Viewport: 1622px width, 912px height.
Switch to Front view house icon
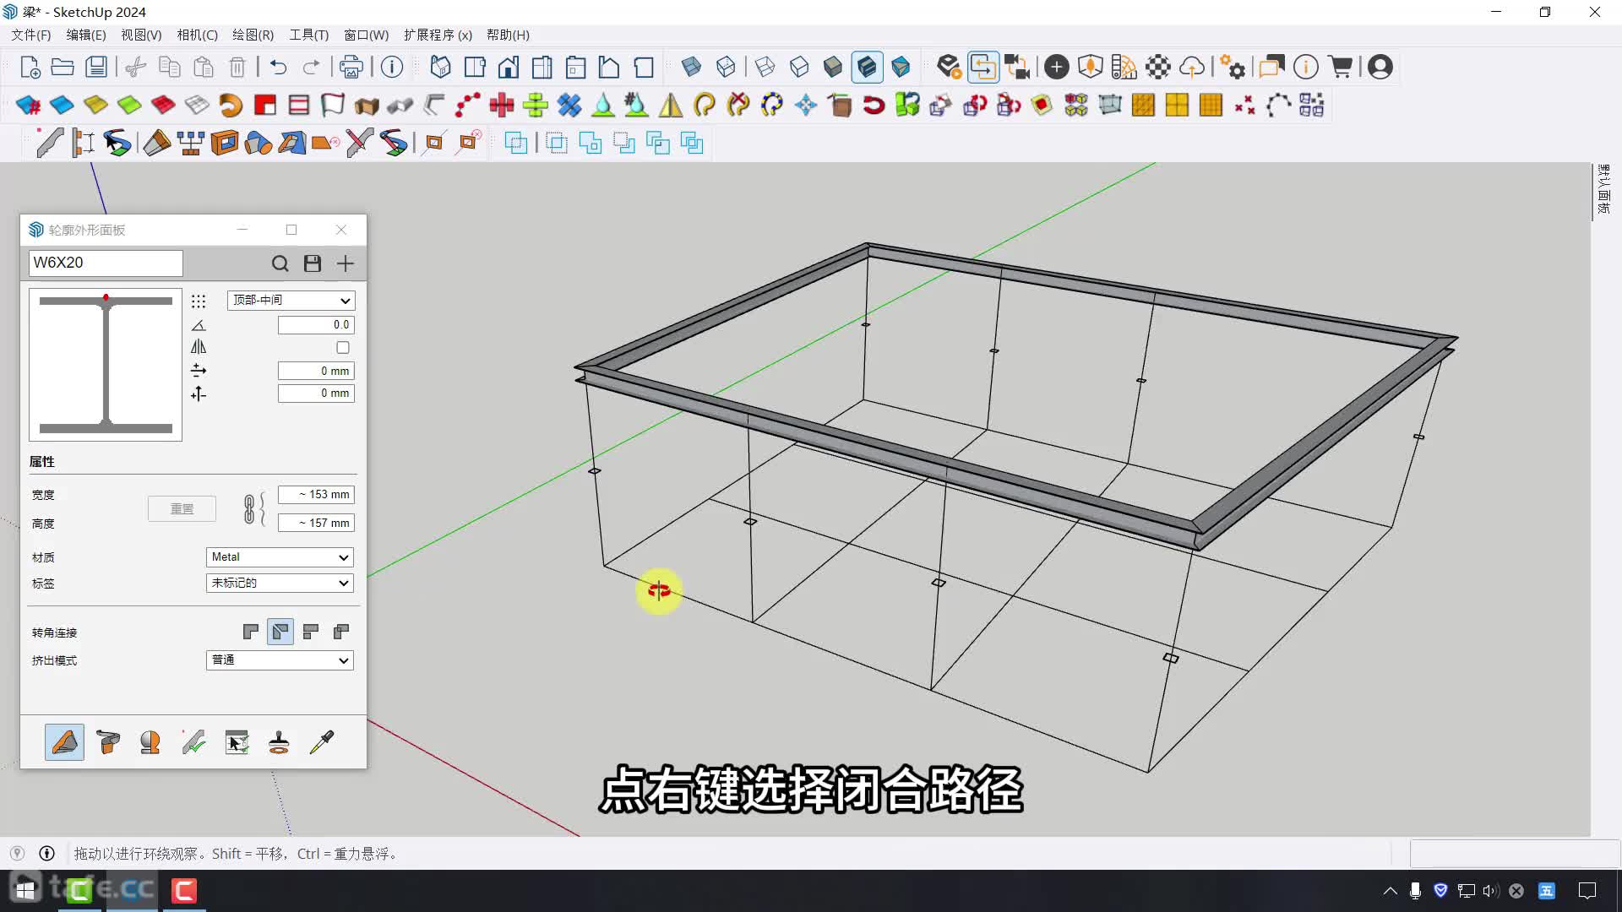coord(509,67)
